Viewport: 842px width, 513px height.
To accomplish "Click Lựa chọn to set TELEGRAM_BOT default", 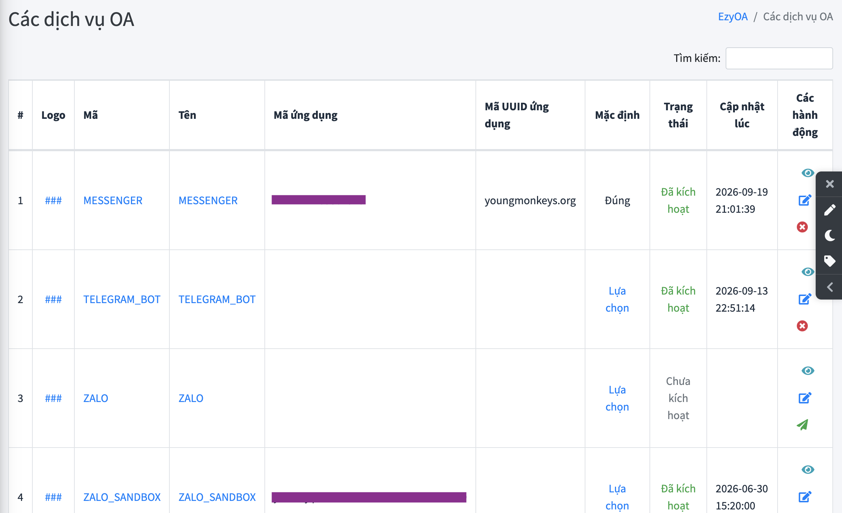I will point(617,299).
